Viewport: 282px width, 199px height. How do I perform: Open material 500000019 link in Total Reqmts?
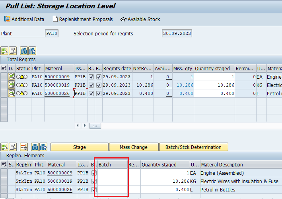click(x=57, y=85)
